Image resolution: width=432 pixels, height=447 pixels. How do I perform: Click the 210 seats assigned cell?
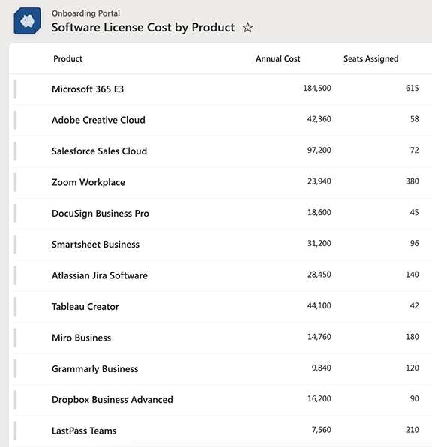(x=412, y=429)
